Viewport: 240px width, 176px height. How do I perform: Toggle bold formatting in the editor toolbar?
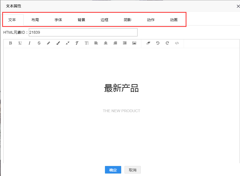[x=10, y=43]
